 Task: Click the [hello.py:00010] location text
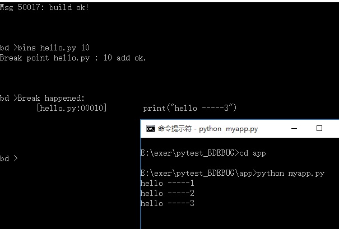[72, 108]
